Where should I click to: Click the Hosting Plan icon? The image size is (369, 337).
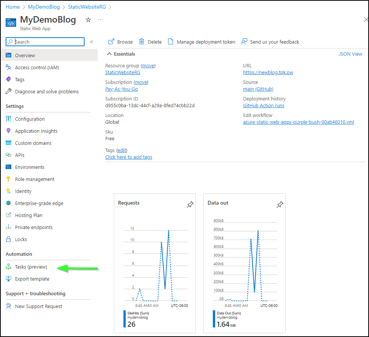tap(9, 215)
